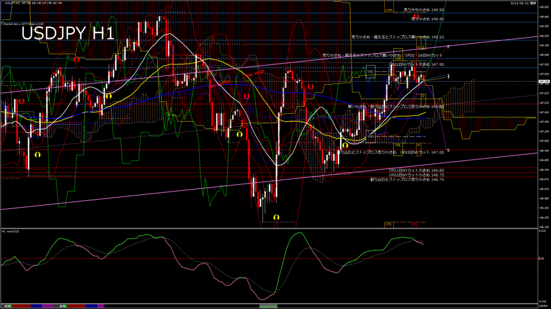
Task: Select the OP22日NYカット大きめ 147.90 label
Action: point(416,64)
